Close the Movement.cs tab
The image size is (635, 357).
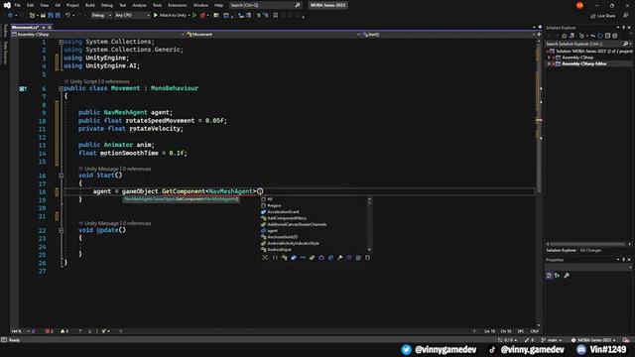click(x=50, y=27)
